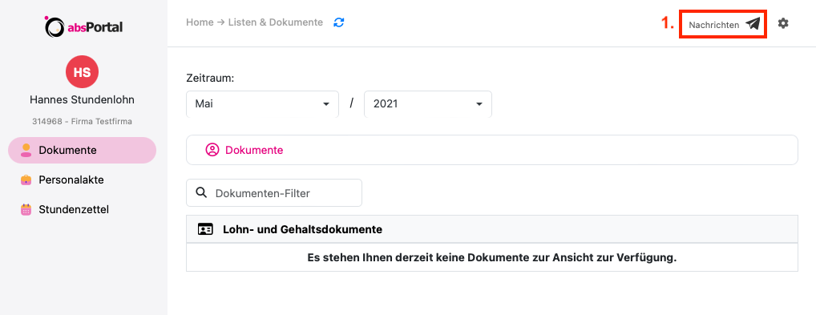
Task: Select Dokumente in the sidebar
Action: pos(83,151)
